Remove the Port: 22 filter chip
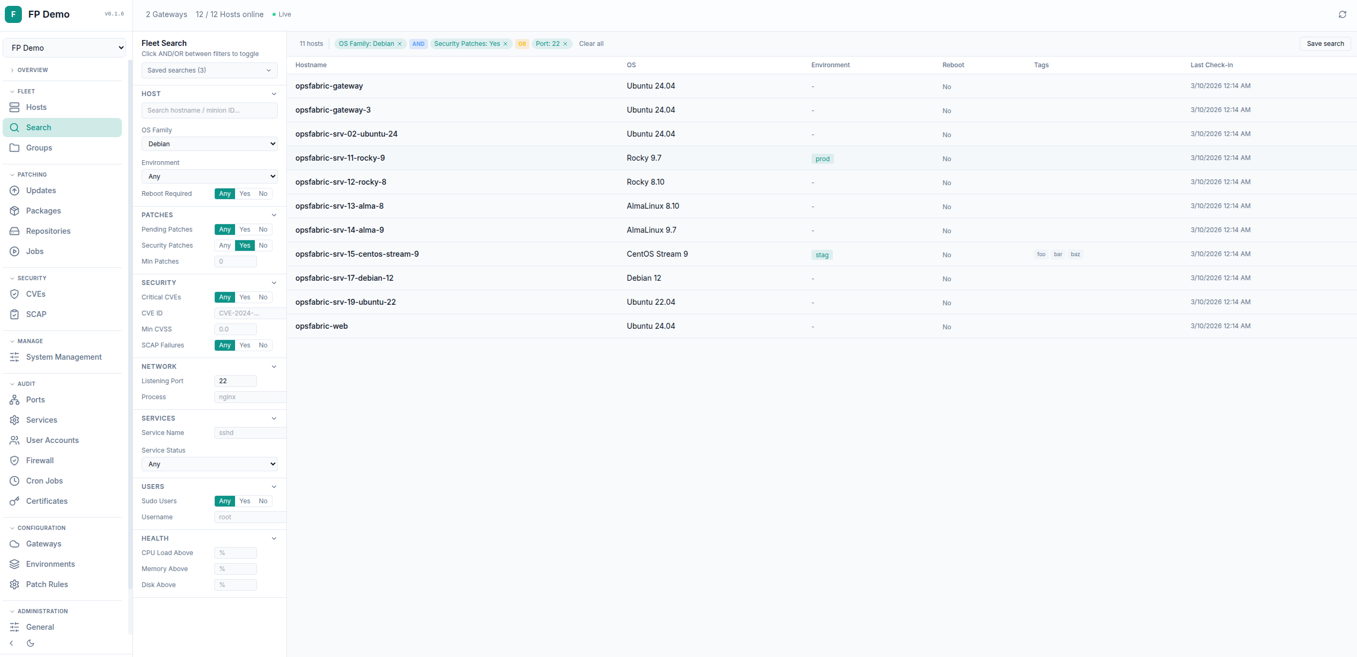Viewport: 1357px width, 657px height. 565,44
